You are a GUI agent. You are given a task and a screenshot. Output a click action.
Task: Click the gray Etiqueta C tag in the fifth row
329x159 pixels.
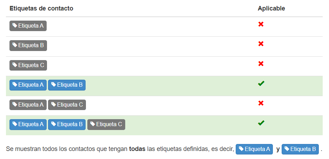pyautogui.click(x=67, y=105)
